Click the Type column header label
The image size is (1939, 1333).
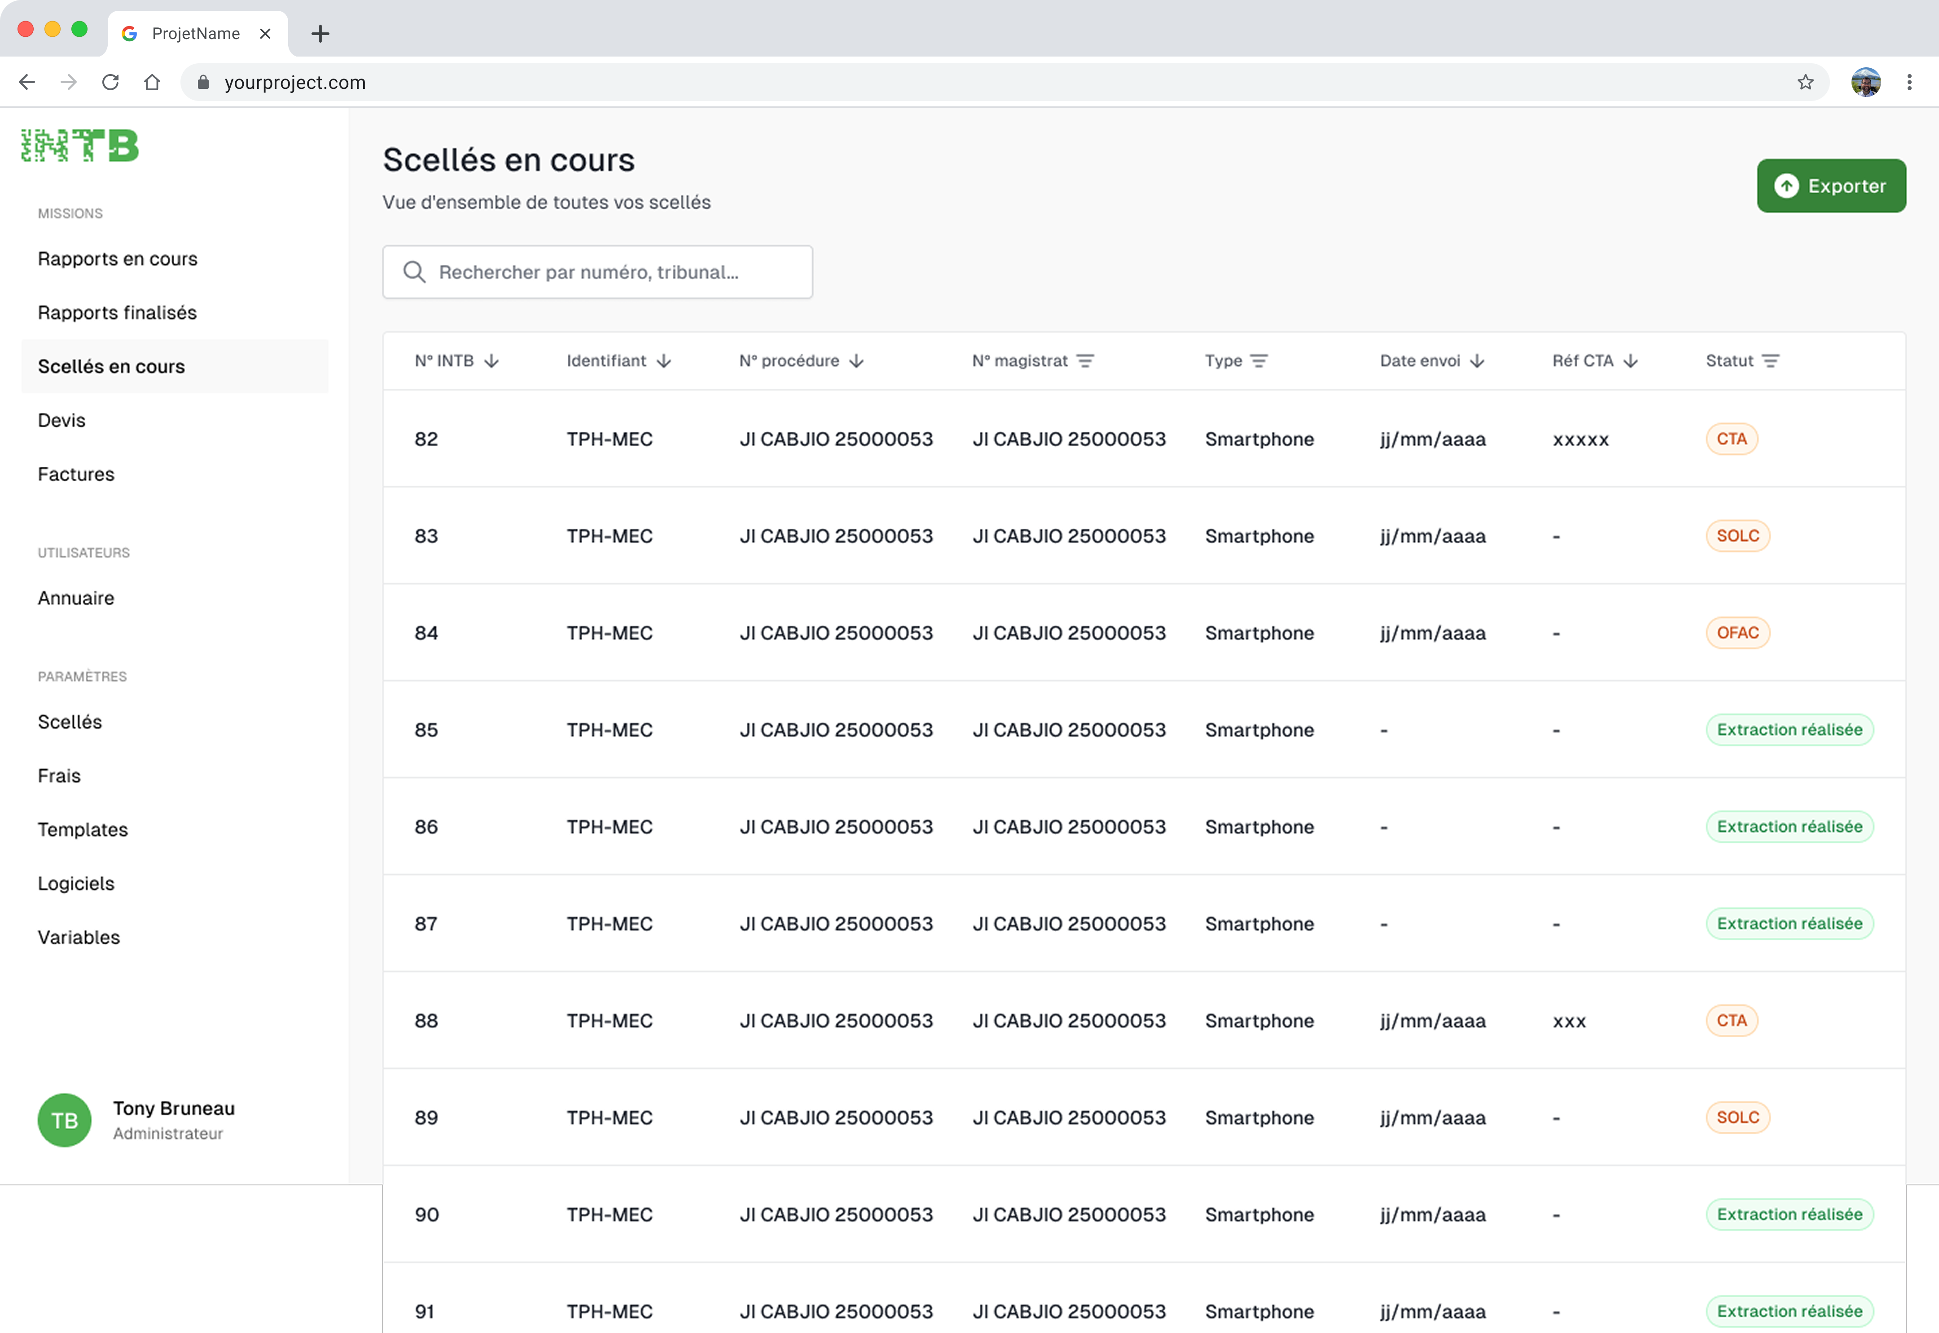click(x=1224, y=361)
